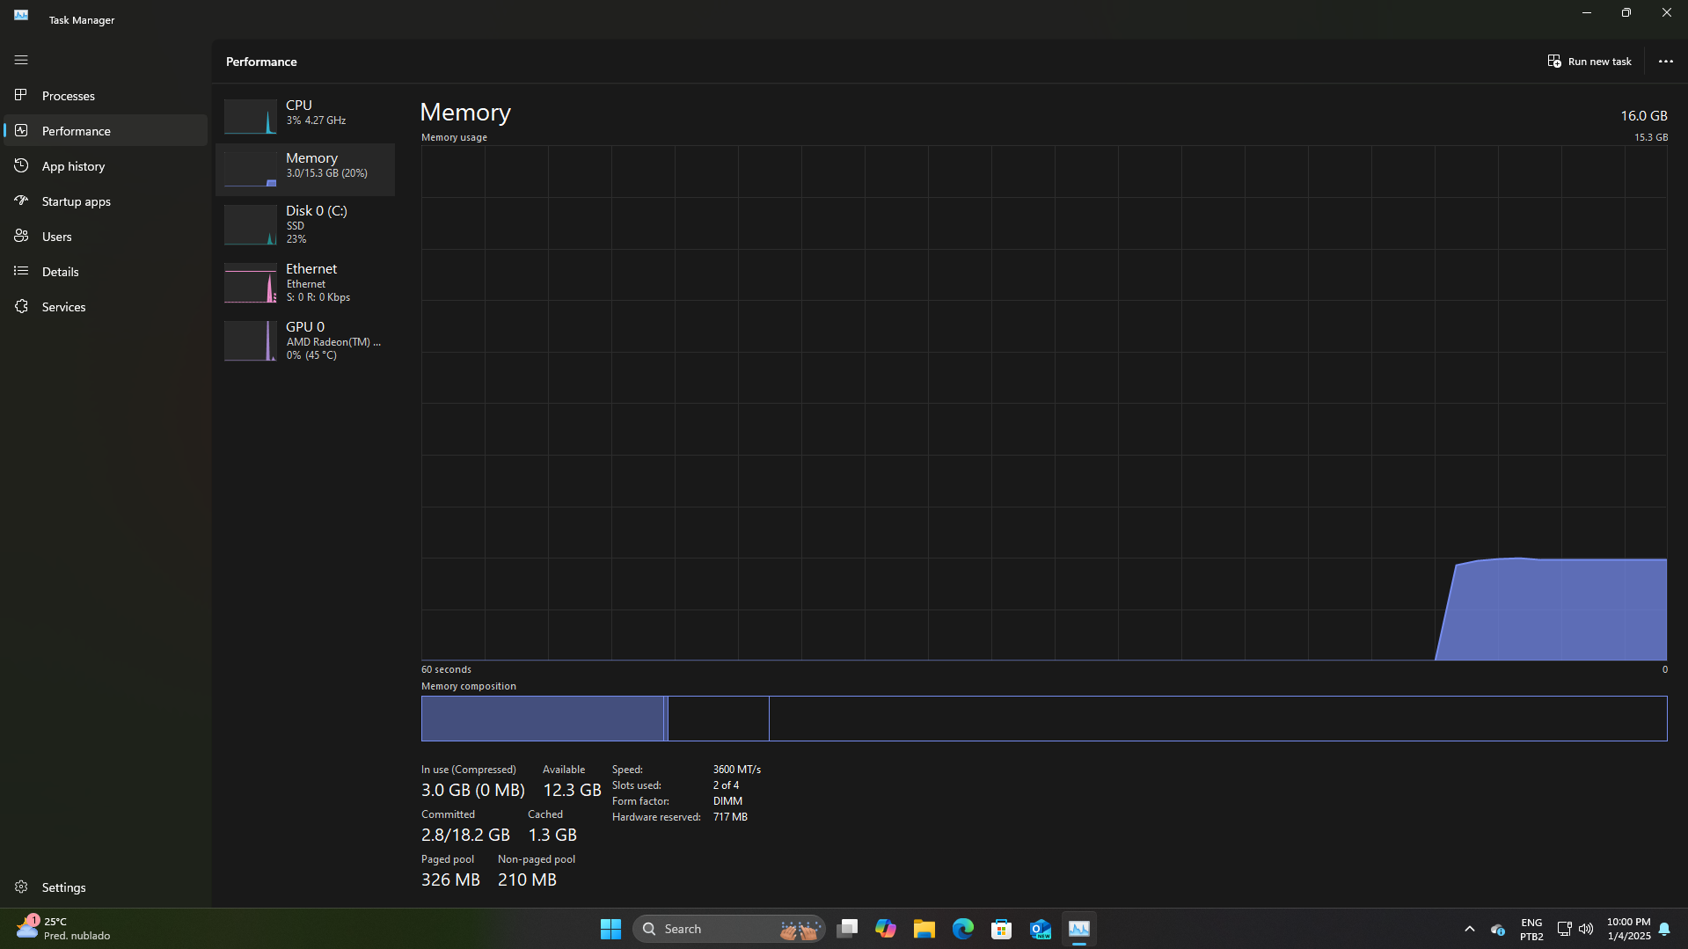1688x949 pixels.
Task: Click the Slots used 2 of 4 value
Action: coord(726,785)
